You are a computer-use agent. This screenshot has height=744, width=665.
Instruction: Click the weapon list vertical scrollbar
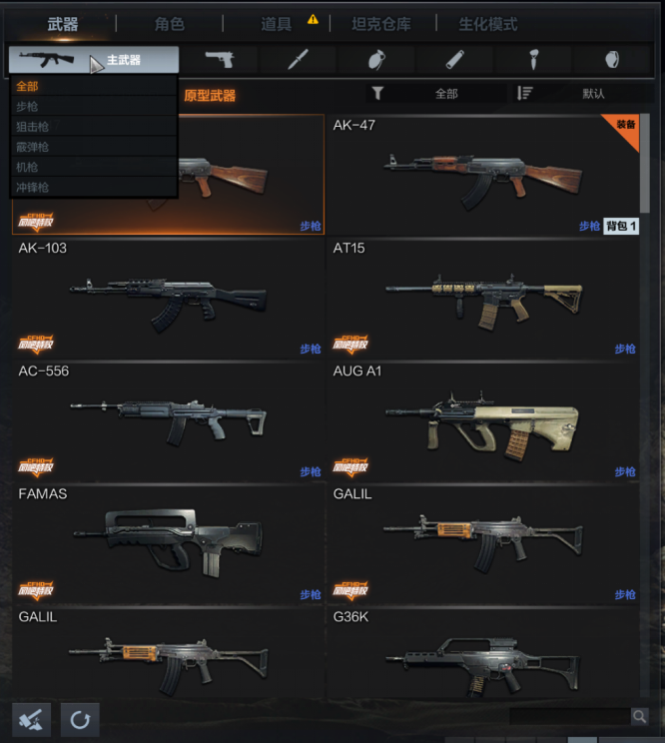pyautogui.click(x=644, y=164)
